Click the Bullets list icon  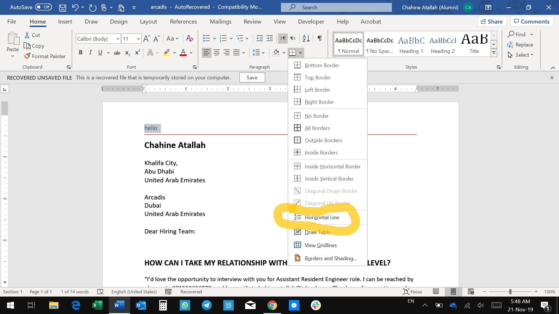[206, 38]
